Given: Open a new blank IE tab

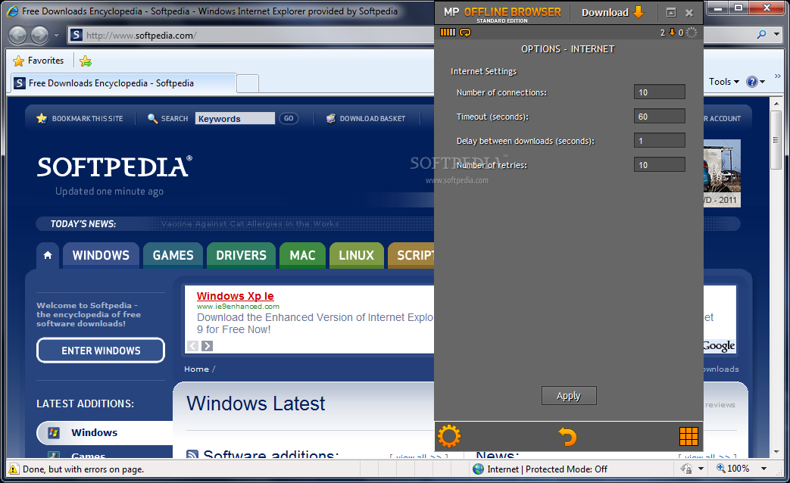Looking at the screenshot, I should pyautogui.click(x=248, y=83).
